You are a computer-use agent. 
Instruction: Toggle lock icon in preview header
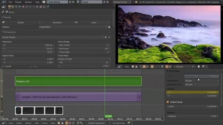pyautogui.click(x=136, y=67)
